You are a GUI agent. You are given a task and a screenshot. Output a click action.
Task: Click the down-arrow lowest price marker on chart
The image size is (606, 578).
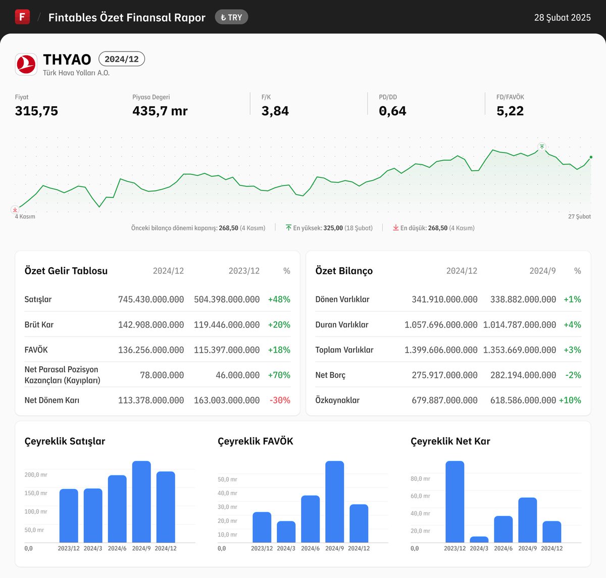[x=16, y=209]
